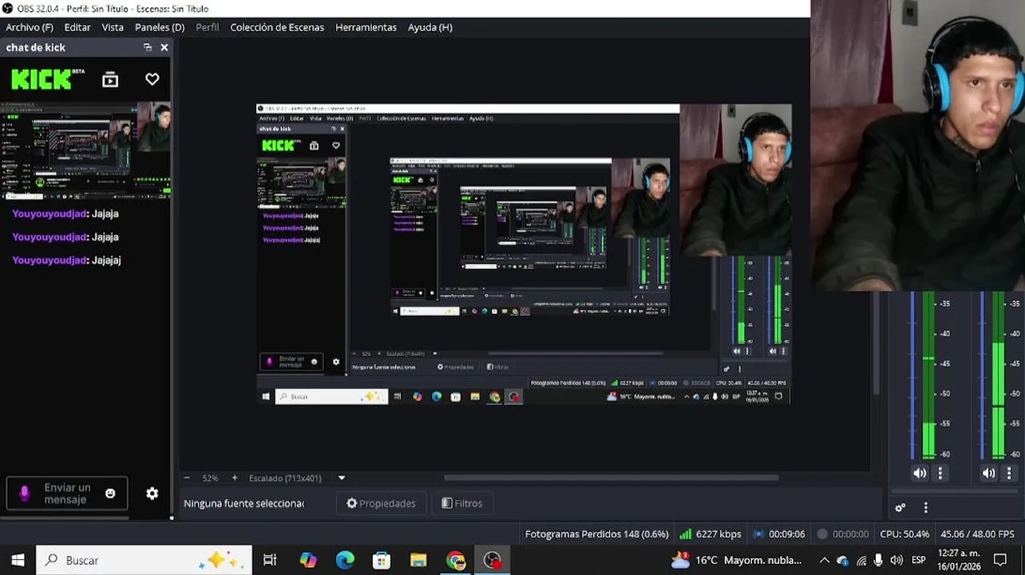Click the recording time 00:00:00
This screenshot has width=1025, height=575.
[x=842, y=534]
